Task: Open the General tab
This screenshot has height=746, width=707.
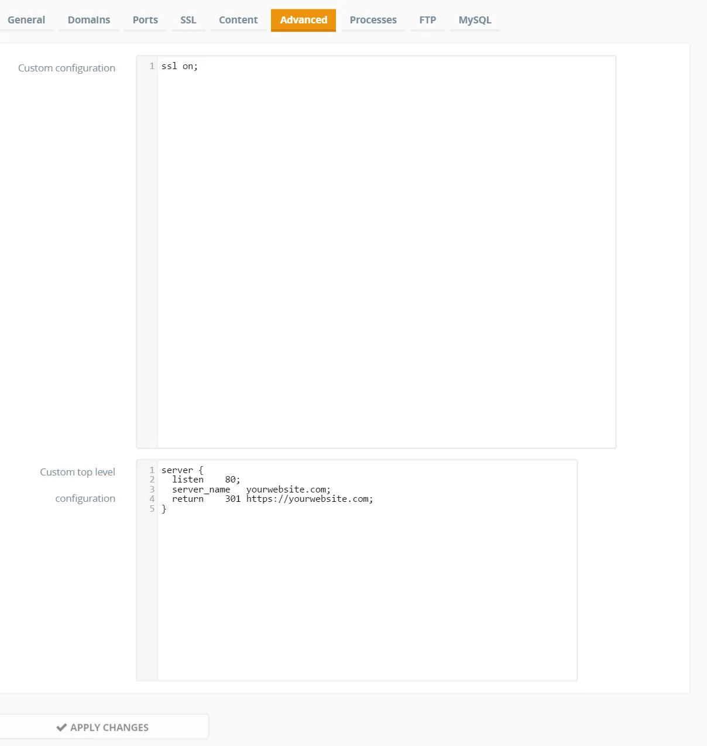Action: point(26,20)
